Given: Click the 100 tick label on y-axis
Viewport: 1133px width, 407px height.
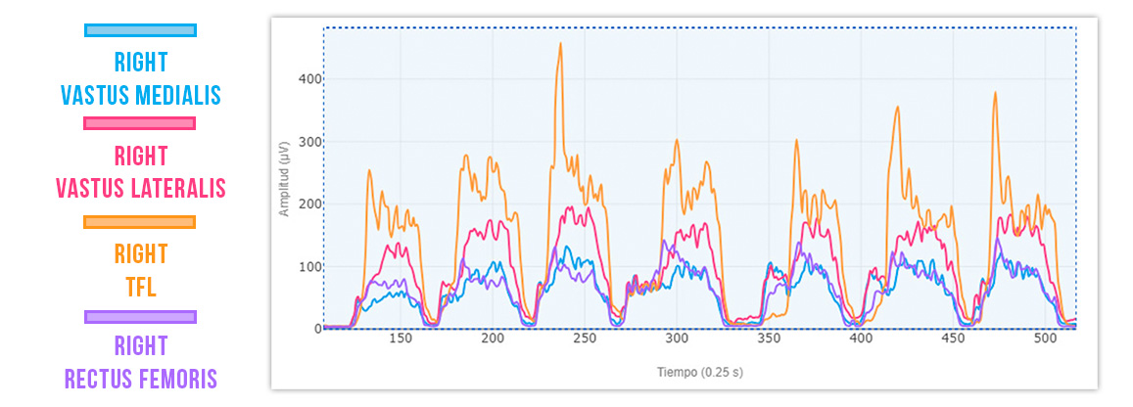Looking at the screenshot, I should tap(310, 267).
